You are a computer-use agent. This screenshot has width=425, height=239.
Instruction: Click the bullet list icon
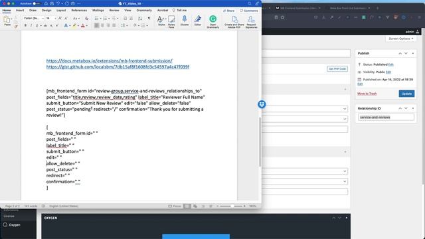pos(96,19)
